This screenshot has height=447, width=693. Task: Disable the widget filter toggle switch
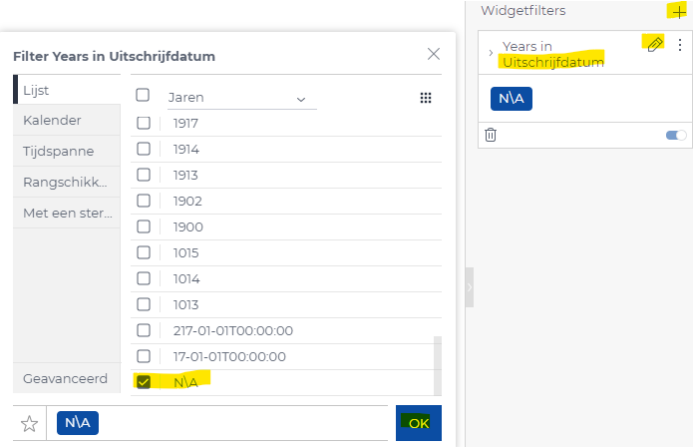pyautogui.click(x=675, y=135)
